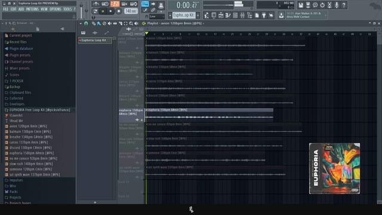
Task: Click the scissors audio editor icon
Action: pyautogui.click(x=329, y=5)
